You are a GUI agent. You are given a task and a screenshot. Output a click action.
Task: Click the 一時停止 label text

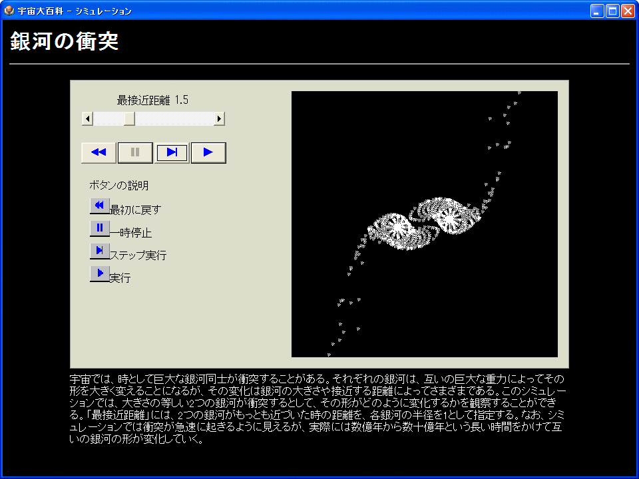[x=131, y=233]
